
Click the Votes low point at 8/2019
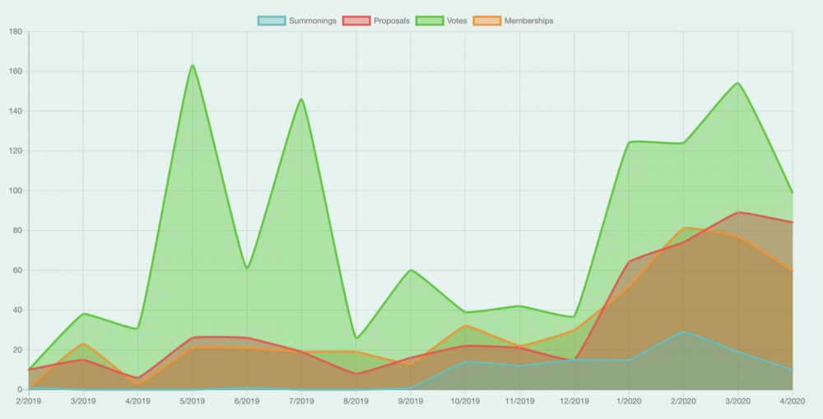click(x=356, y=338)
